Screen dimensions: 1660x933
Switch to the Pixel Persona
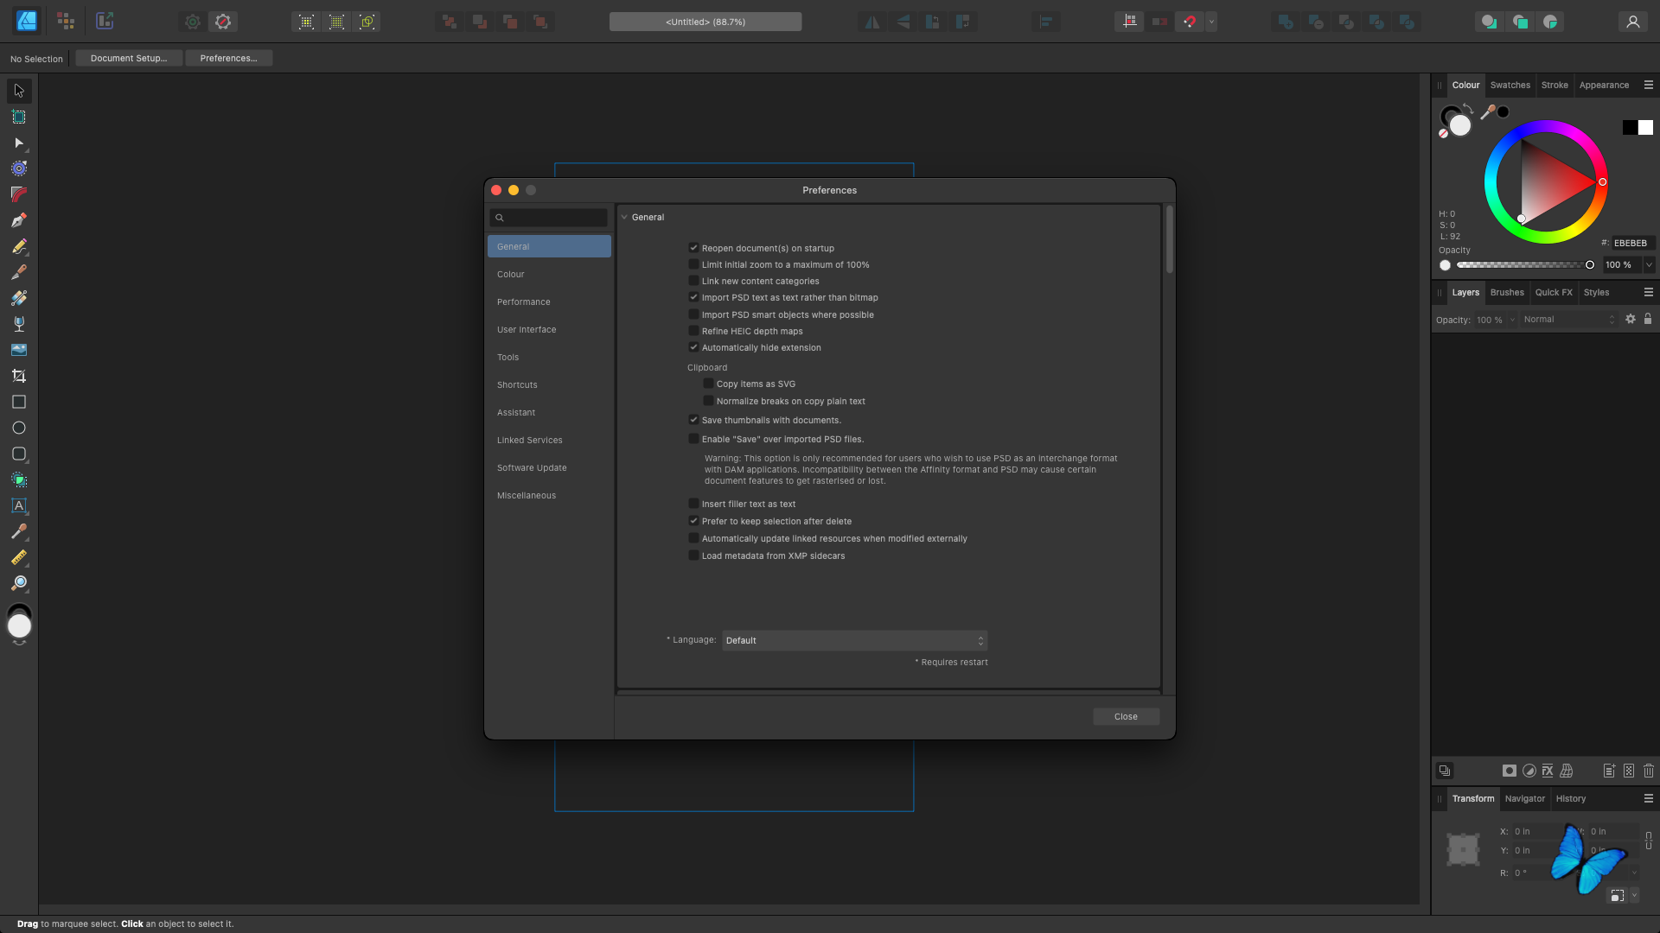pyautogui.click(x=66, y=21)
